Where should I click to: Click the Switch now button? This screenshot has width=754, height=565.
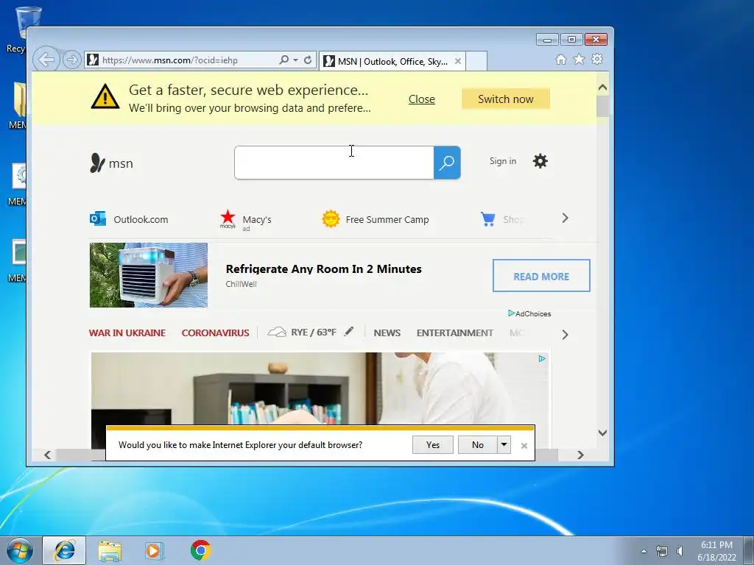pyautogui.click(x=506, y=99)
